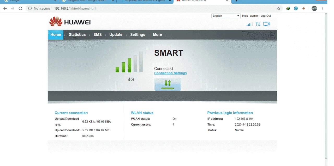The width and height of the screenshot is (334, 166).
Task: Open the SMS tab
Action: (x=98, y=35)
